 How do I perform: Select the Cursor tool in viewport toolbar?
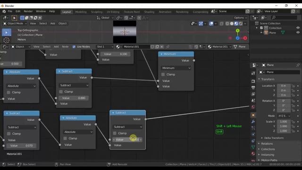(6, 40)
